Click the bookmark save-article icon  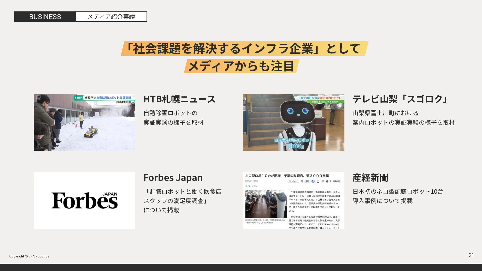[x=335, y=181]
